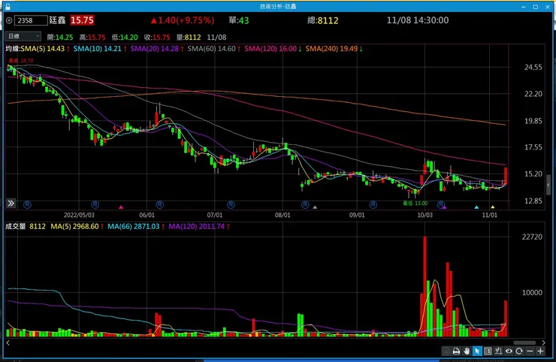
Task: Click the SMA(120) 16.00 indicator label
Action: (x=270, y=49)
